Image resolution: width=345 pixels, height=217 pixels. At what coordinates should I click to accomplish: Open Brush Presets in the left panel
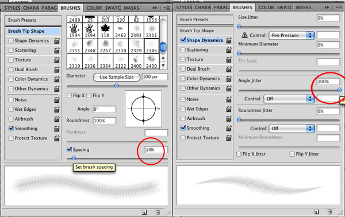33,20
